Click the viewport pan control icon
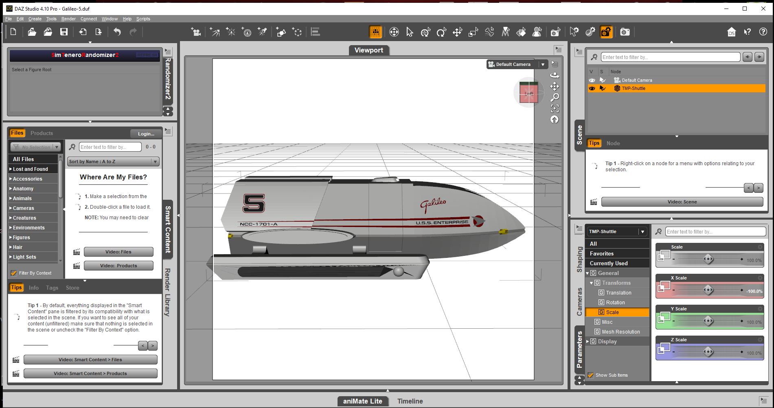The height and width of the screenshot is (408, 774). pyautogui.click(x=555, y=86)
